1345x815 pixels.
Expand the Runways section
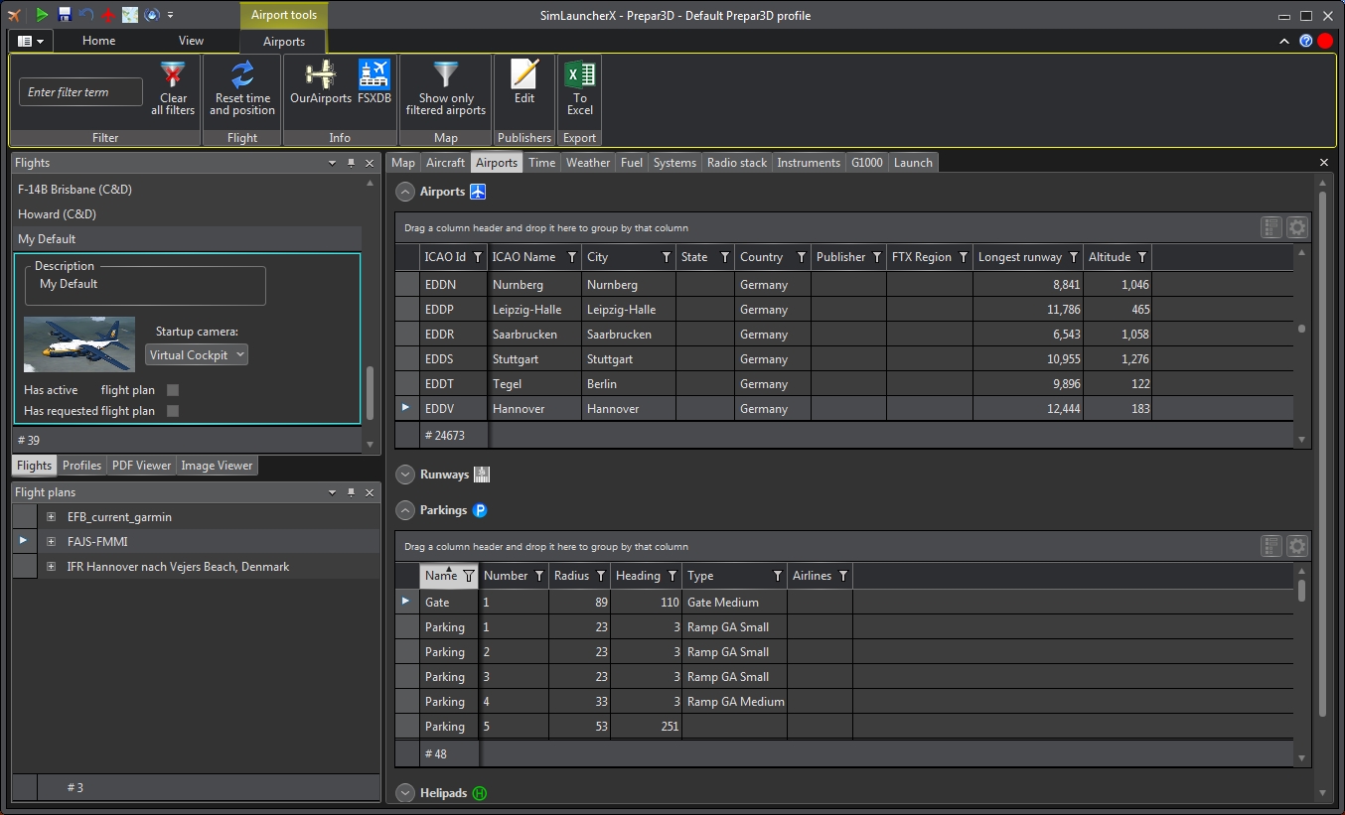pos(405,475)
